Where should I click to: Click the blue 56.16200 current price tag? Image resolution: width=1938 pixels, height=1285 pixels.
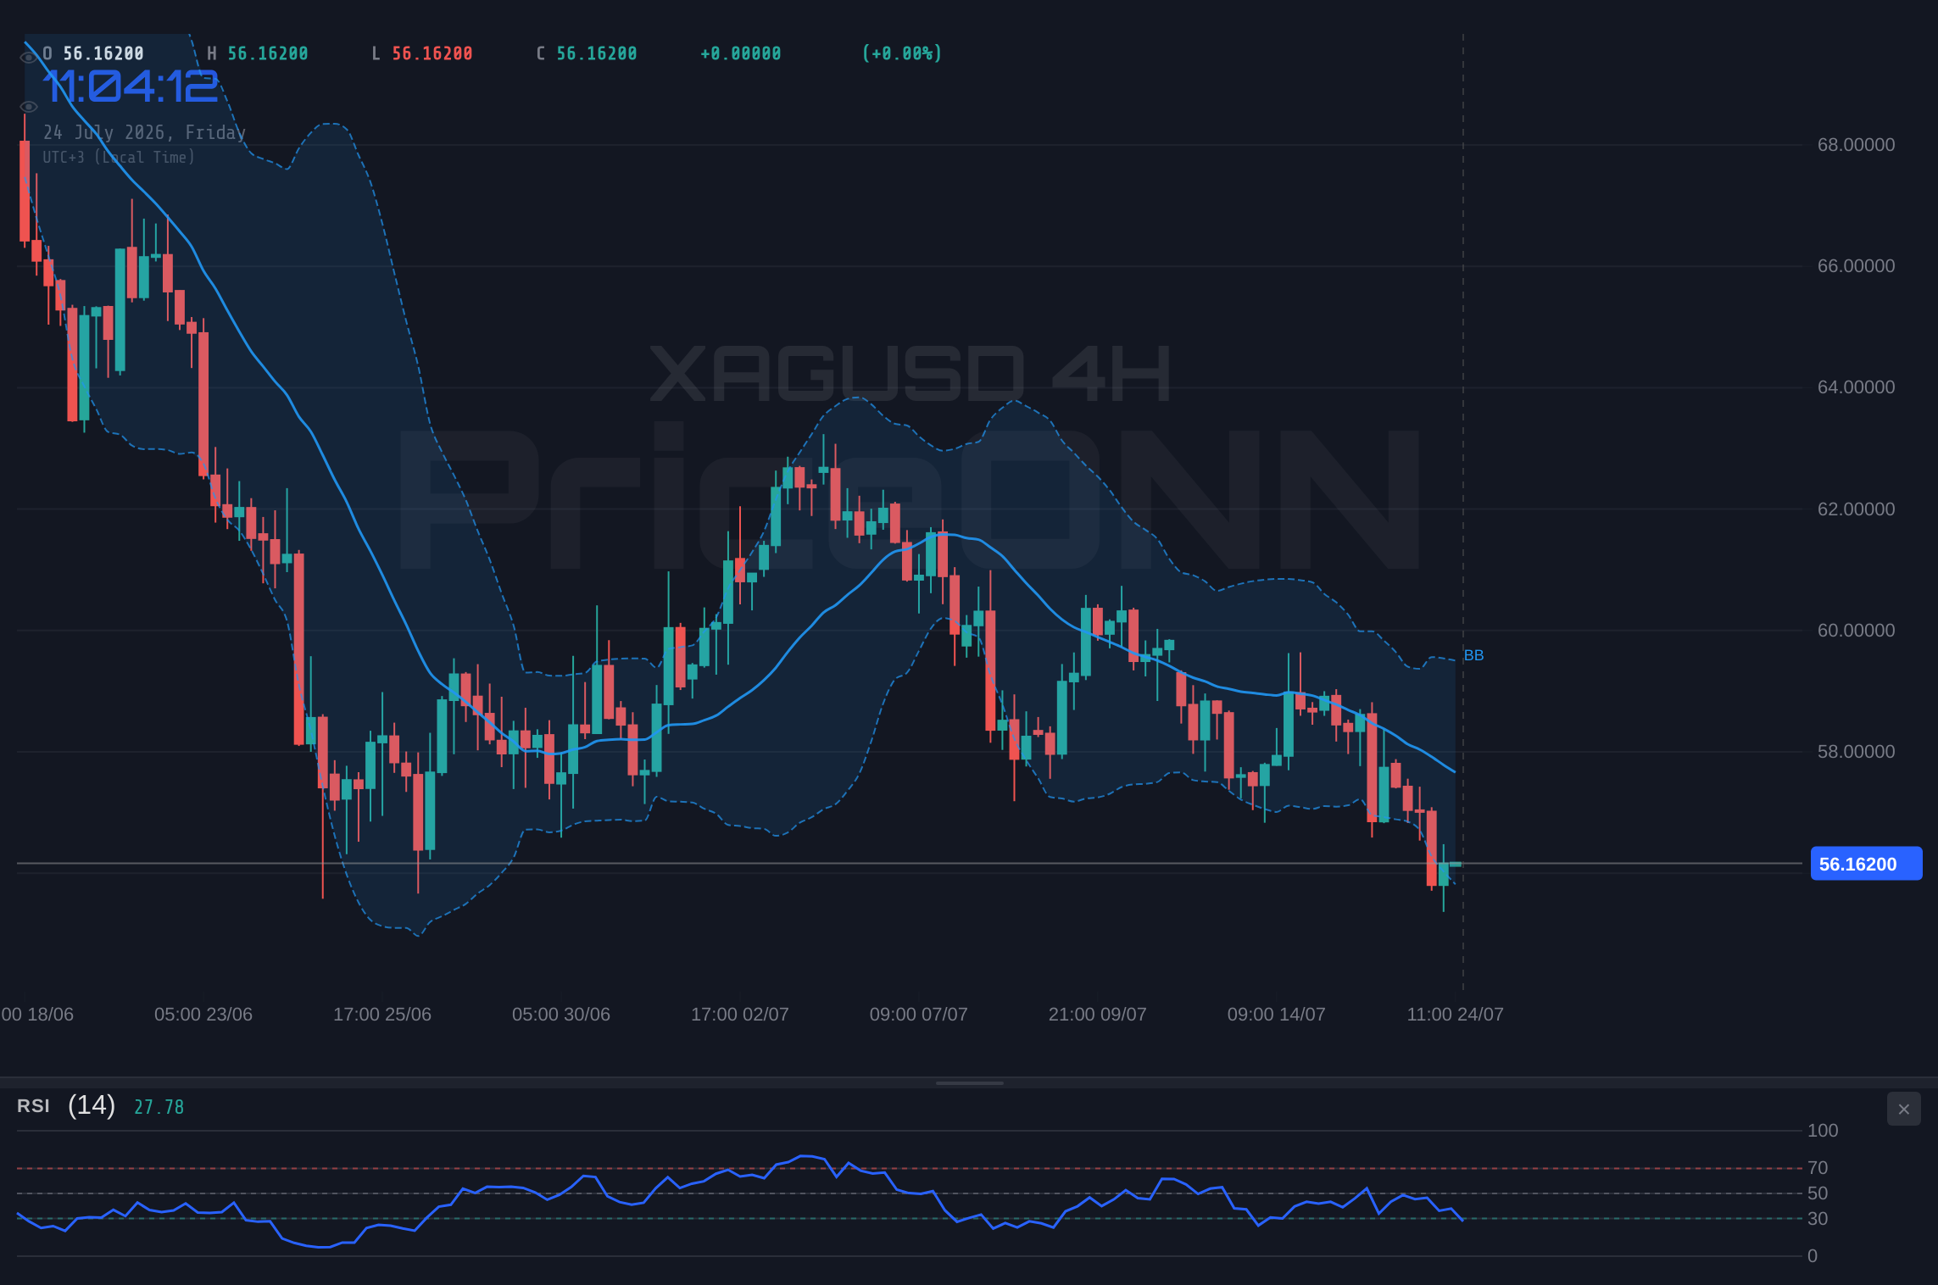[x=1866, y=864]
